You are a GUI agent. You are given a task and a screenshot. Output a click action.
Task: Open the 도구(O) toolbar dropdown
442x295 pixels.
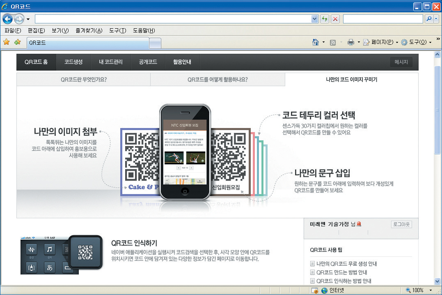pos(416,42)
